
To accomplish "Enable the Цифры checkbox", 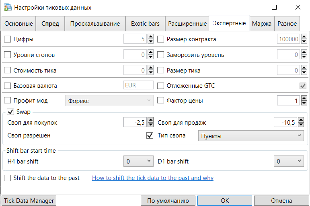I will pyautogui.click(x=8, y=39).
